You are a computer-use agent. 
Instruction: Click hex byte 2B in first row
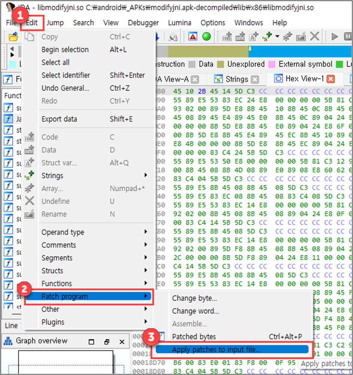(202, 91)
